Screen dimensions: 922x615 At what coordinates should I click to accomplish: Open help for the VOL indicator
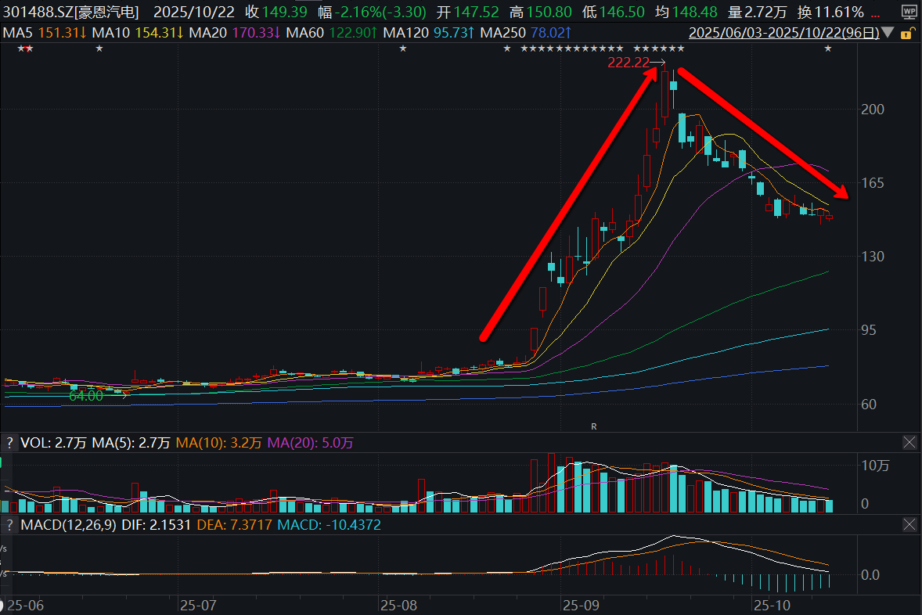point(9,443)
